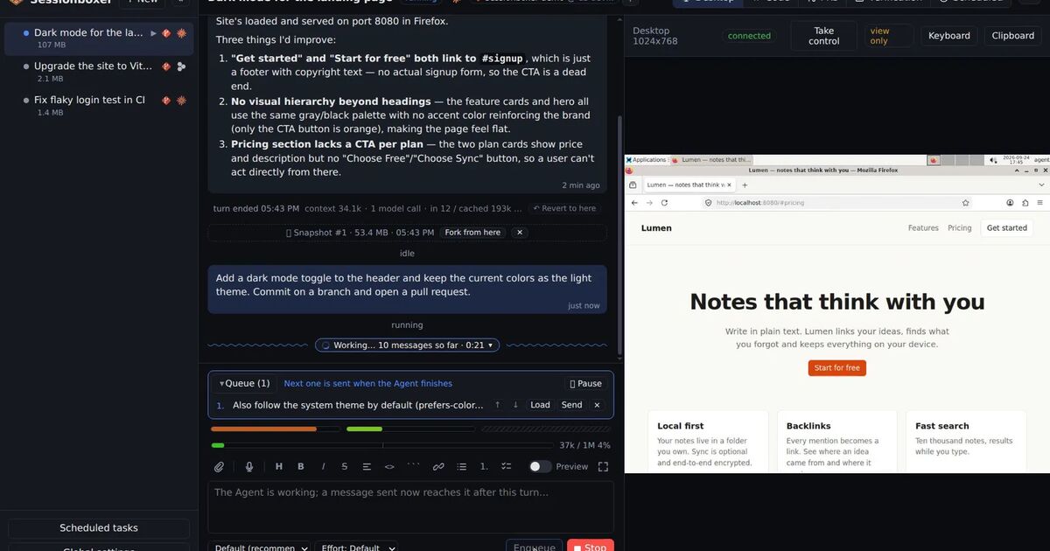The image size is (1050, 551).
Task: Click the green usage progress bar
Action: [410, 429]
